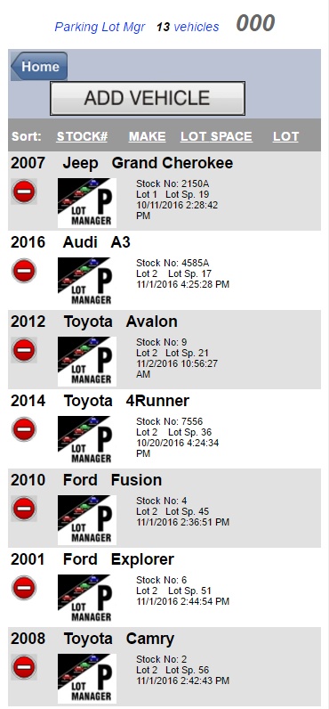This screenshot has height=709, width=329.
Task: Open the Toyota 4Runner Lot Manager thumbnail
Action: 87,441
